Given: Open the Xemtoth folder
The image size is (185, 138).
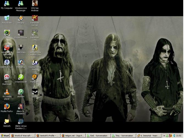Looking at the screenshot, I should [7, 121].
